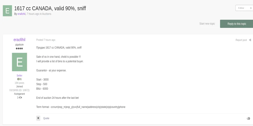Screen dimensions: 253x126
Task: Click the Posted 7 hours ago timestamp
Action: coord(46,40)
